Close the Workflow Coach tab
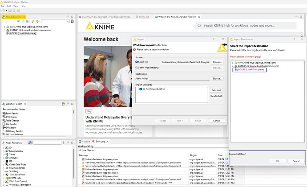307x187 pixels. (x=25, y=104)
